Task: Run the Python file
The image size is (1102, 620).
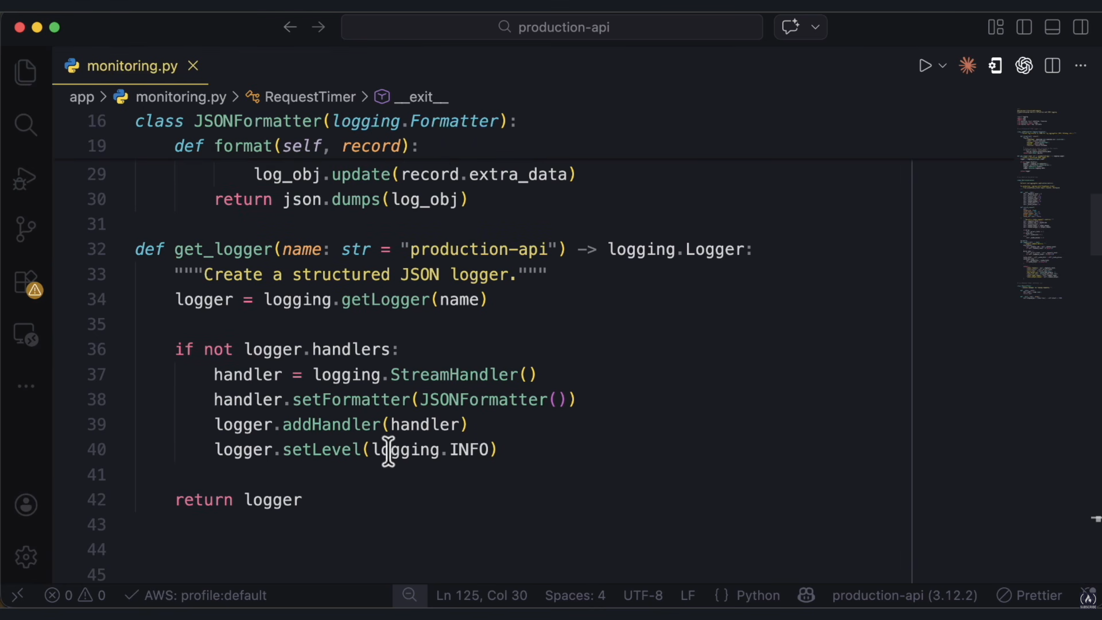Action: 925,66
